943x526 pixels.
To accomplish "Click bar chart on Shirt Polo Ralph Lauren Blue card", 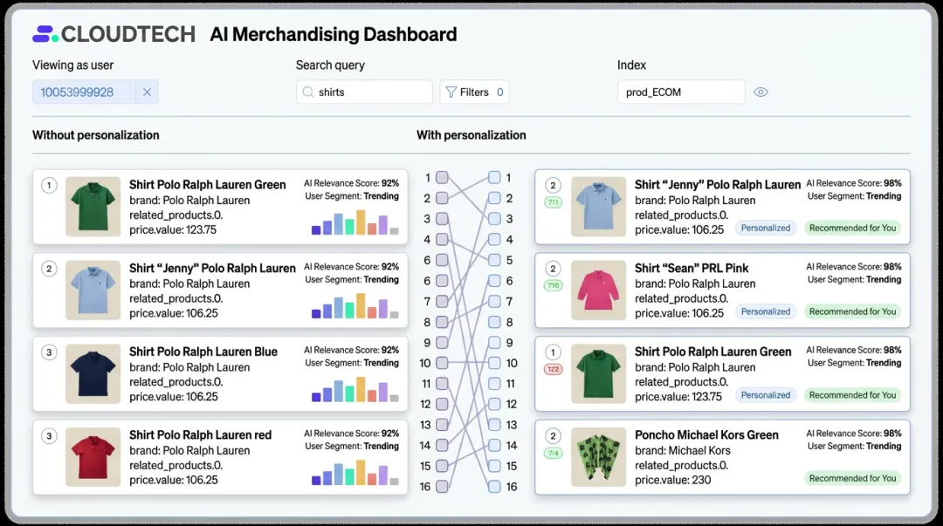I will 354,389.
